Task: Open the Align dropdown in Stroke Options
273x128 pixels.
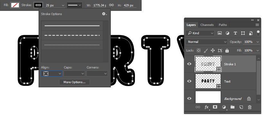Action: [x=51, y=74]
